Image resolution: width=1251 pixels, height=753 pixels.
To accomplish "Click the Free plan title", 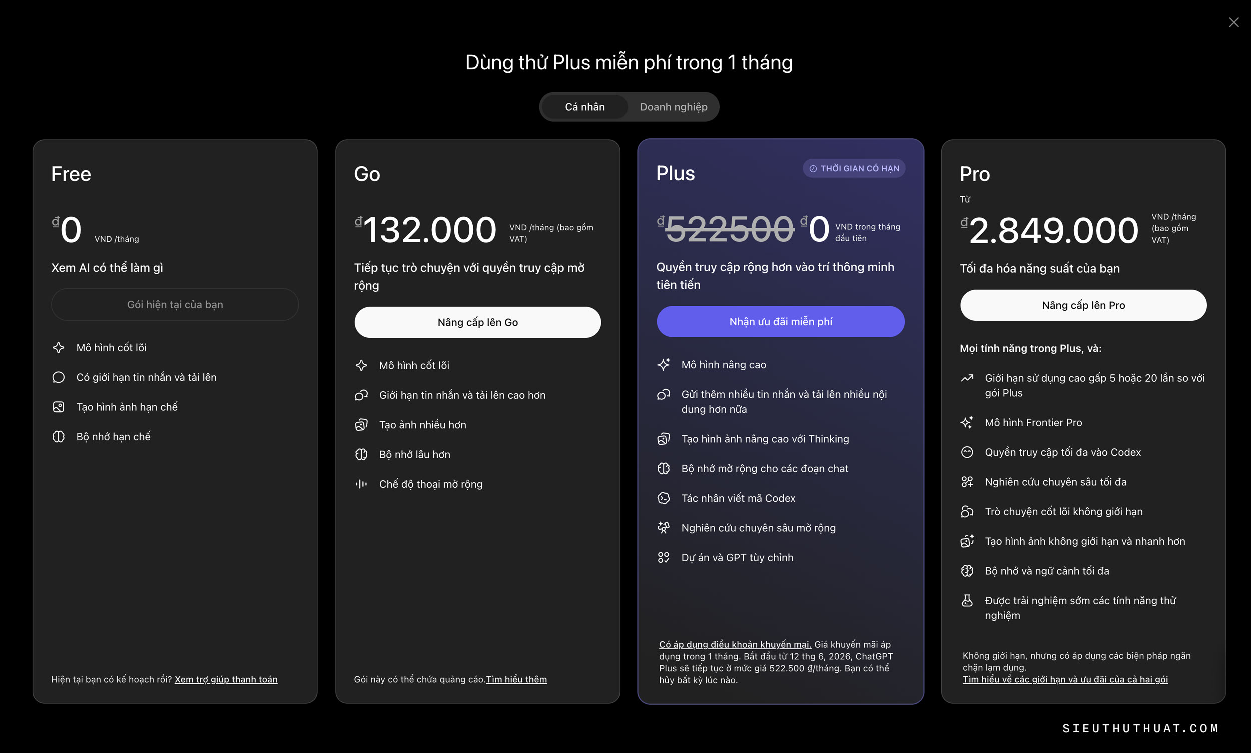I will click(x=71, y=174).
